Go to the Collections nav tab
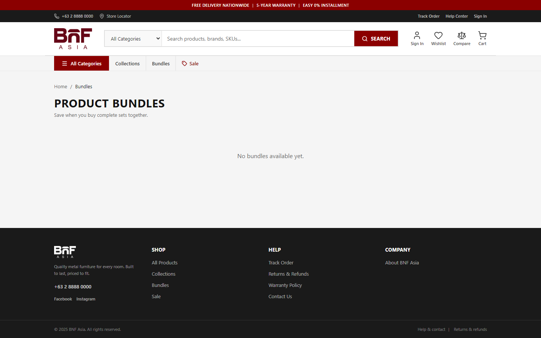This screenshot has width=541, height=338. tap(127, 63)
